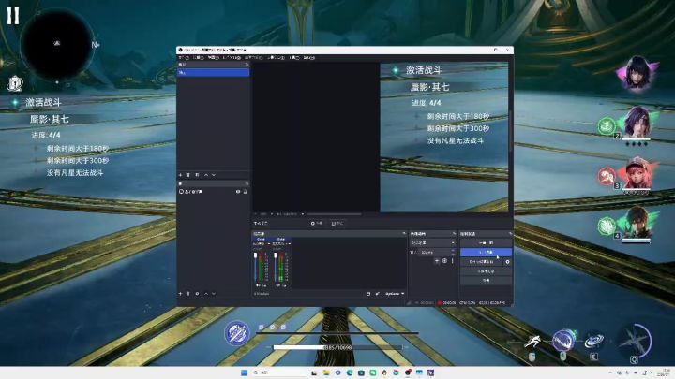
Task: Open transition properties three-dot icon
Action: pos(453,261)
